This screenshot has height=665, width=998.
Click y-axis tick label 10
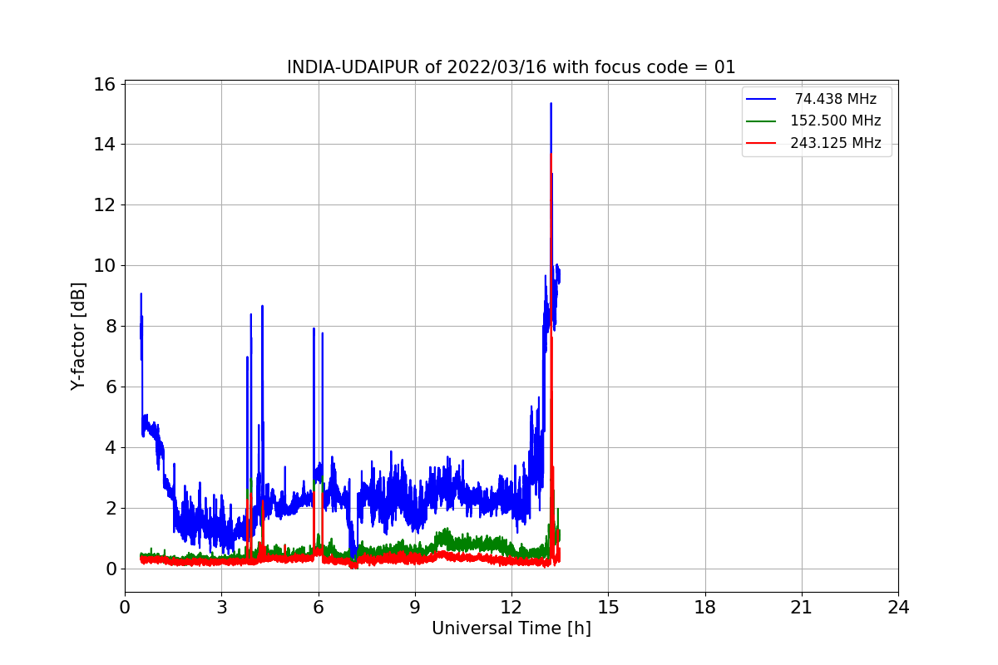click(105, 265)
